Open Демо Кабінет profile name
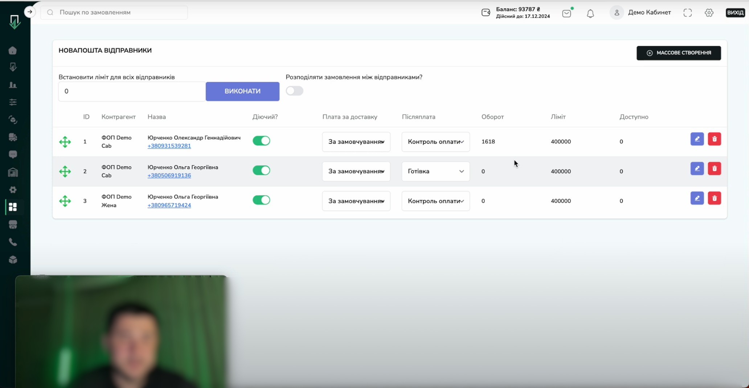The width and height of the screenshot is (749, 388). pos(649,12)
